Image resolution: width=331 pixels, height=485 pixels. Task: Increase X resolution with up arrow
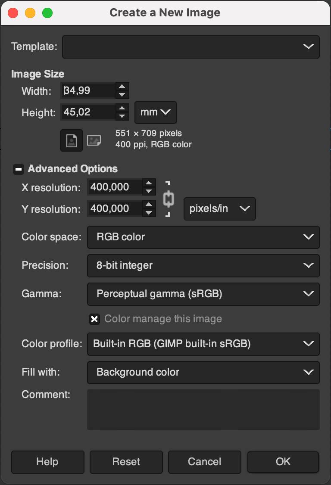tap(149, 183)
